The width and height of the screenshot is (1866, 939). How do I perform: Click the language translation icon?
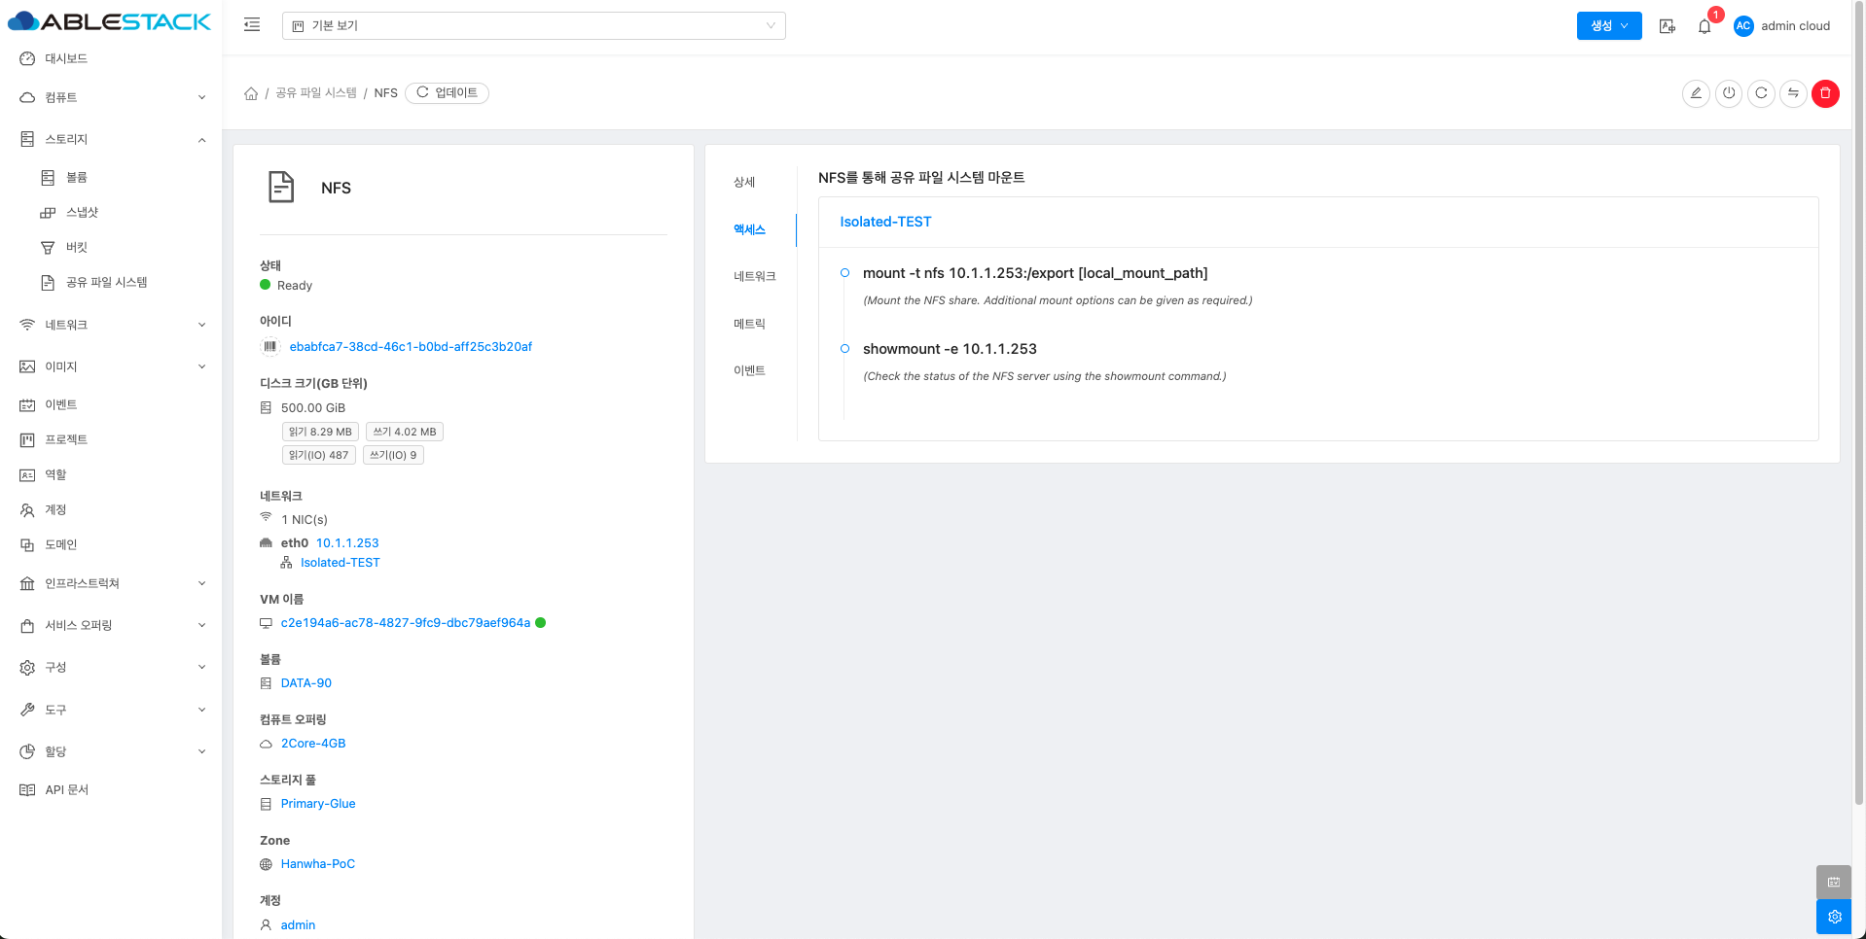pyautogui.click(x=1667, y=26)
